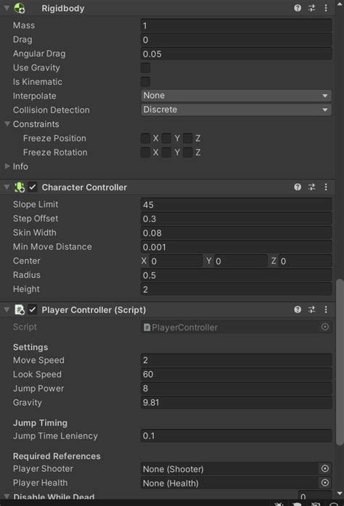344x506 pixels.
Task: Collapse the Constraints foldout
Action: tap(7, 124)
